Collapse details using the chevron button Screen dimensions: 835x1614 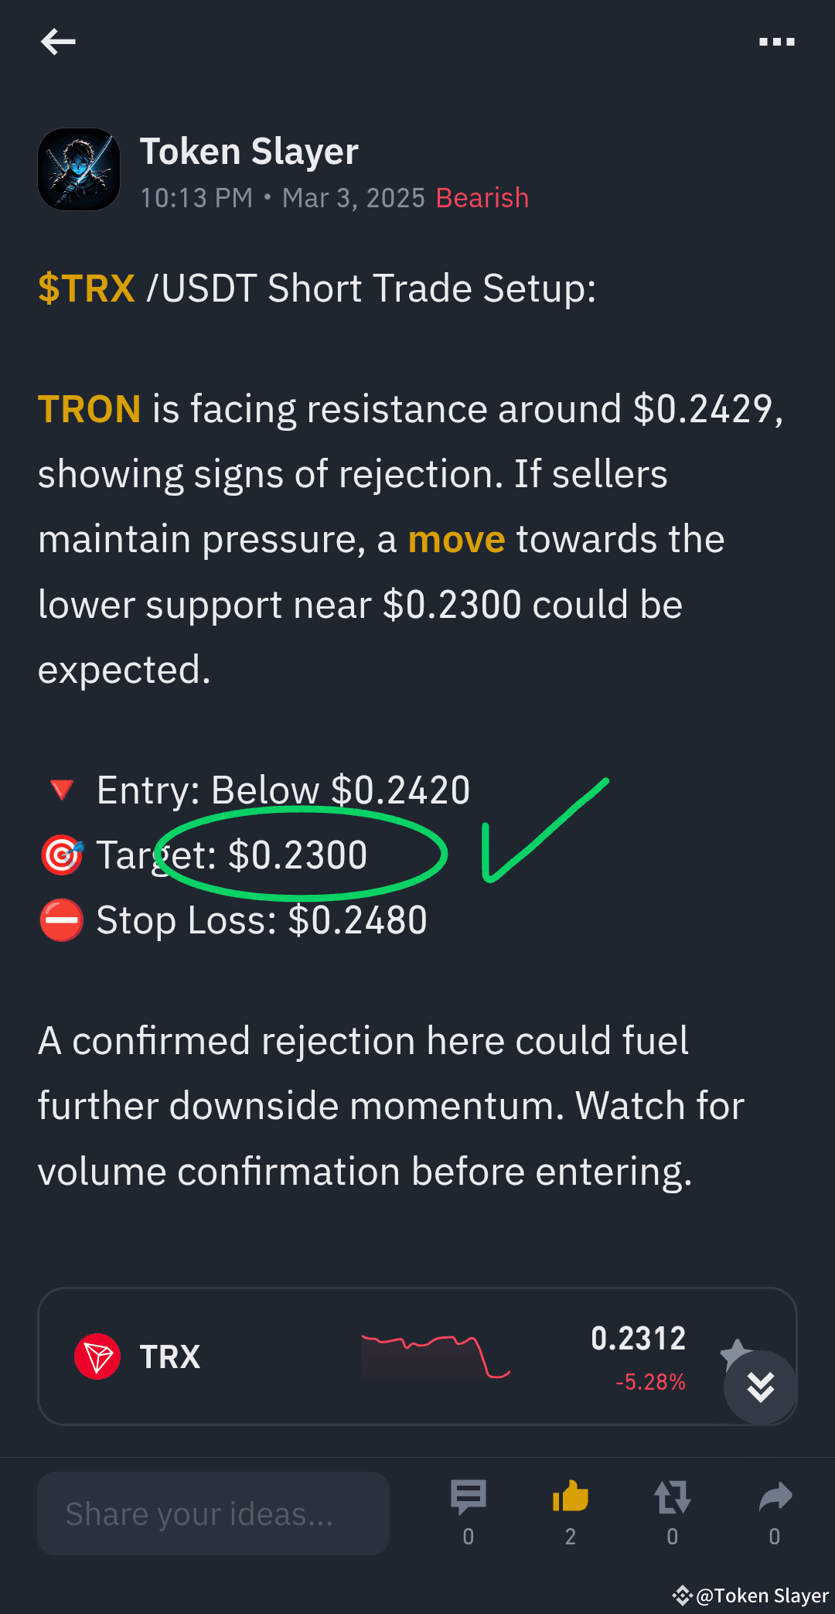pyautogui.click(x=760, y=1387)
